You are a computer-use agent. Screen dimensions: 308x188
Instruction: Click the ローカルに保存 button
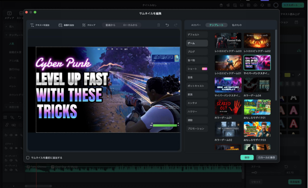pyautogui.click(x=266, y=158)
